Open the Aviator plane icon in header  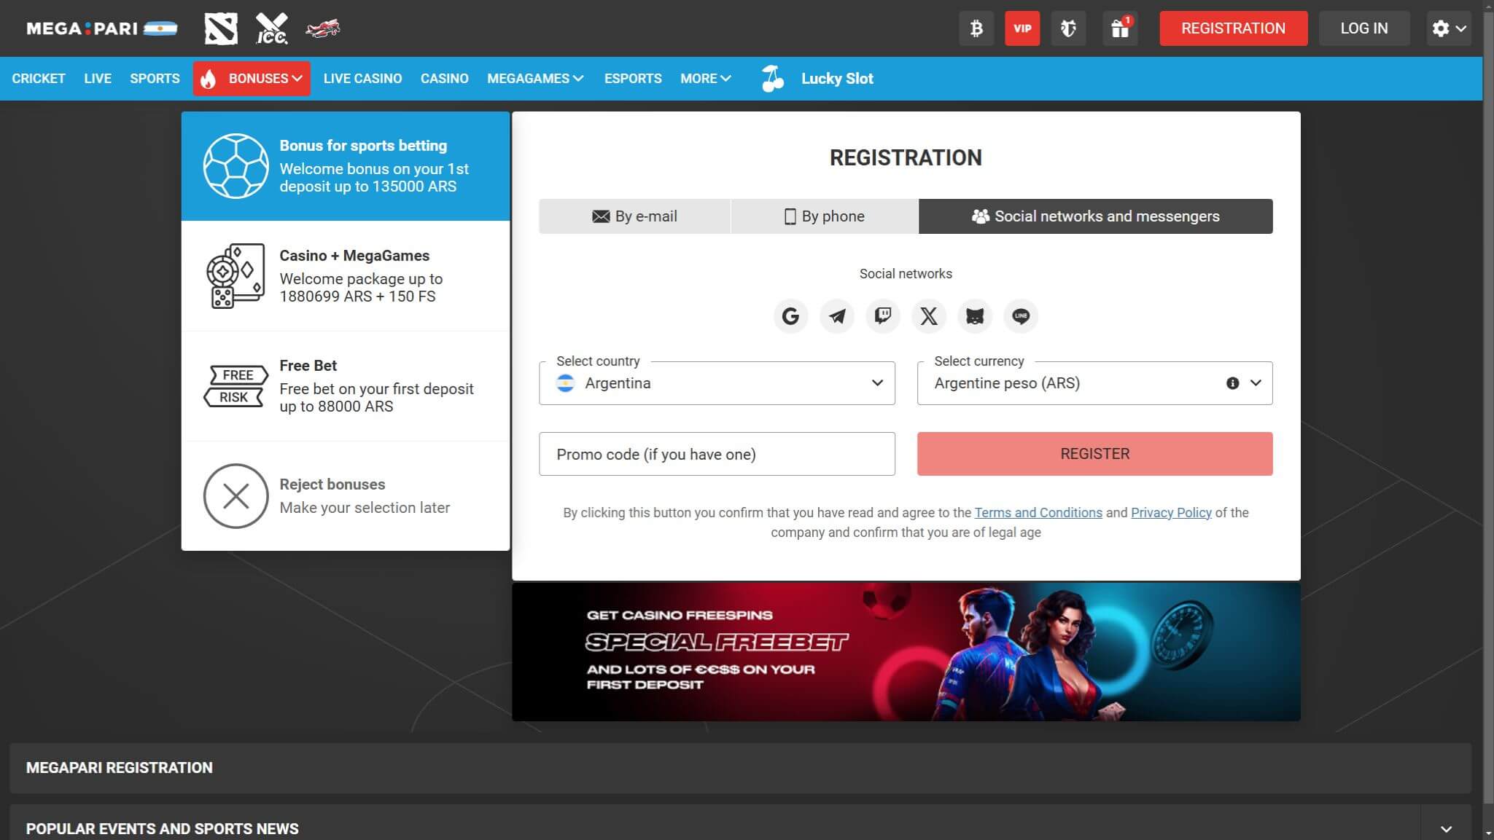(x=322, y=28)
